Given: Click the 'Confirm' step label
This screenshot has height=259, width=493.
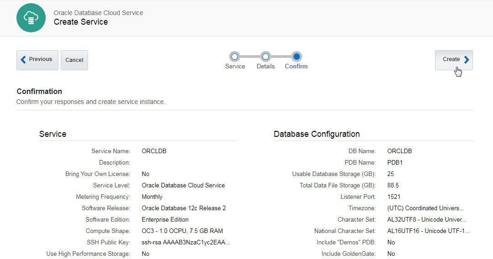Looking at the screenshot, I should [296, 66].
